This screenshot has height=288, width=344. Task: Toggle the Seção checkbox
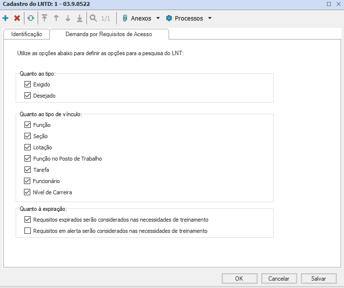click(x=27, y=136)
